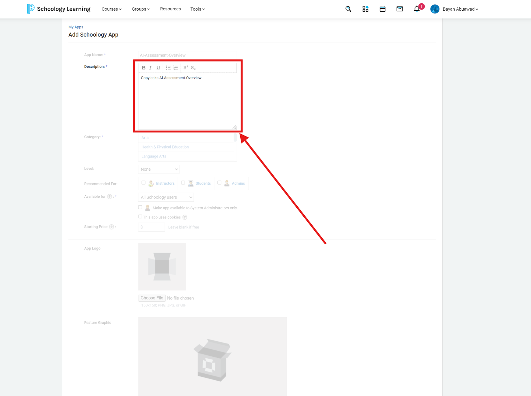This screenshot has height=396, width=531.
Task: Click the Starting Price input field
Action: [151, 227]
